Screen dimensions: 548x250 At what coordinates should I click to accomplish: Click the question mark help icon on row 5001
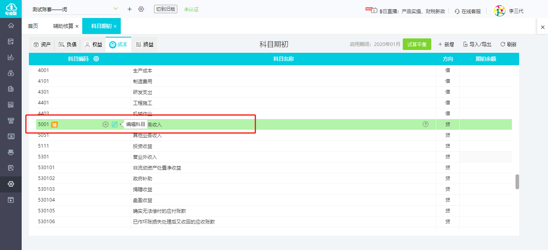[426, 124]
